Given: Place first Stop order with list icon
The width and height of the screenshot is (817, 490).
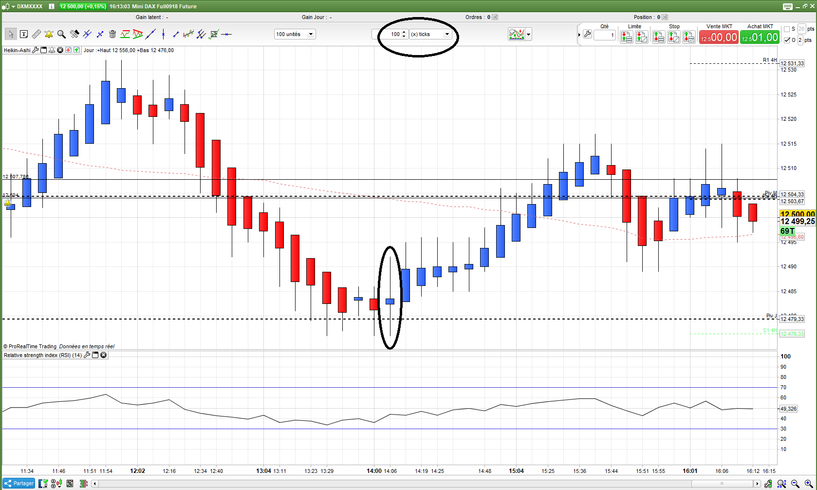Looking at the screenshot, I should [659, 37].
